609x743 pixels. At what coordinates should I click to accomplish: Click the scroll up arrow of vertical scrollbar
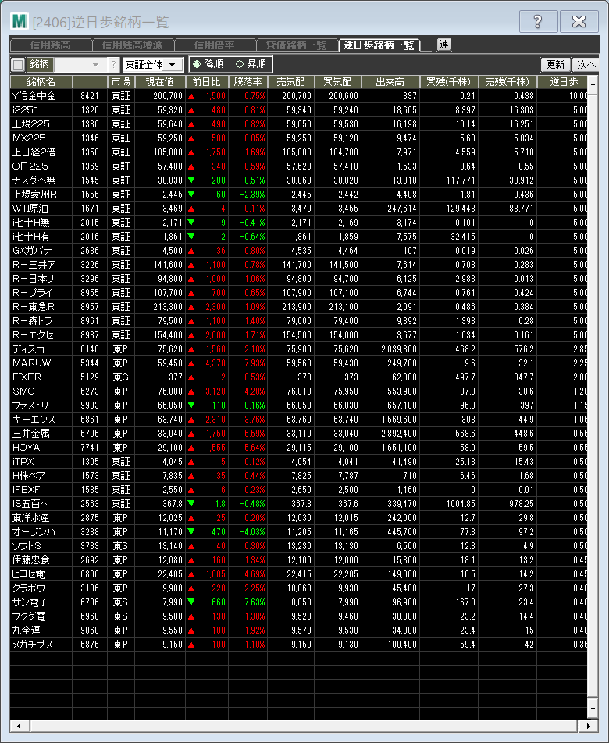(x=592, y=80)
